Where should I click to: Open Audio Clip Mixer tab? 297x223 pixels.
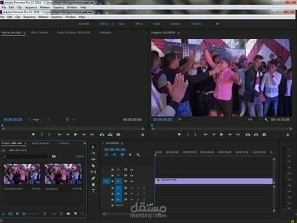click(x=74, y=33)
